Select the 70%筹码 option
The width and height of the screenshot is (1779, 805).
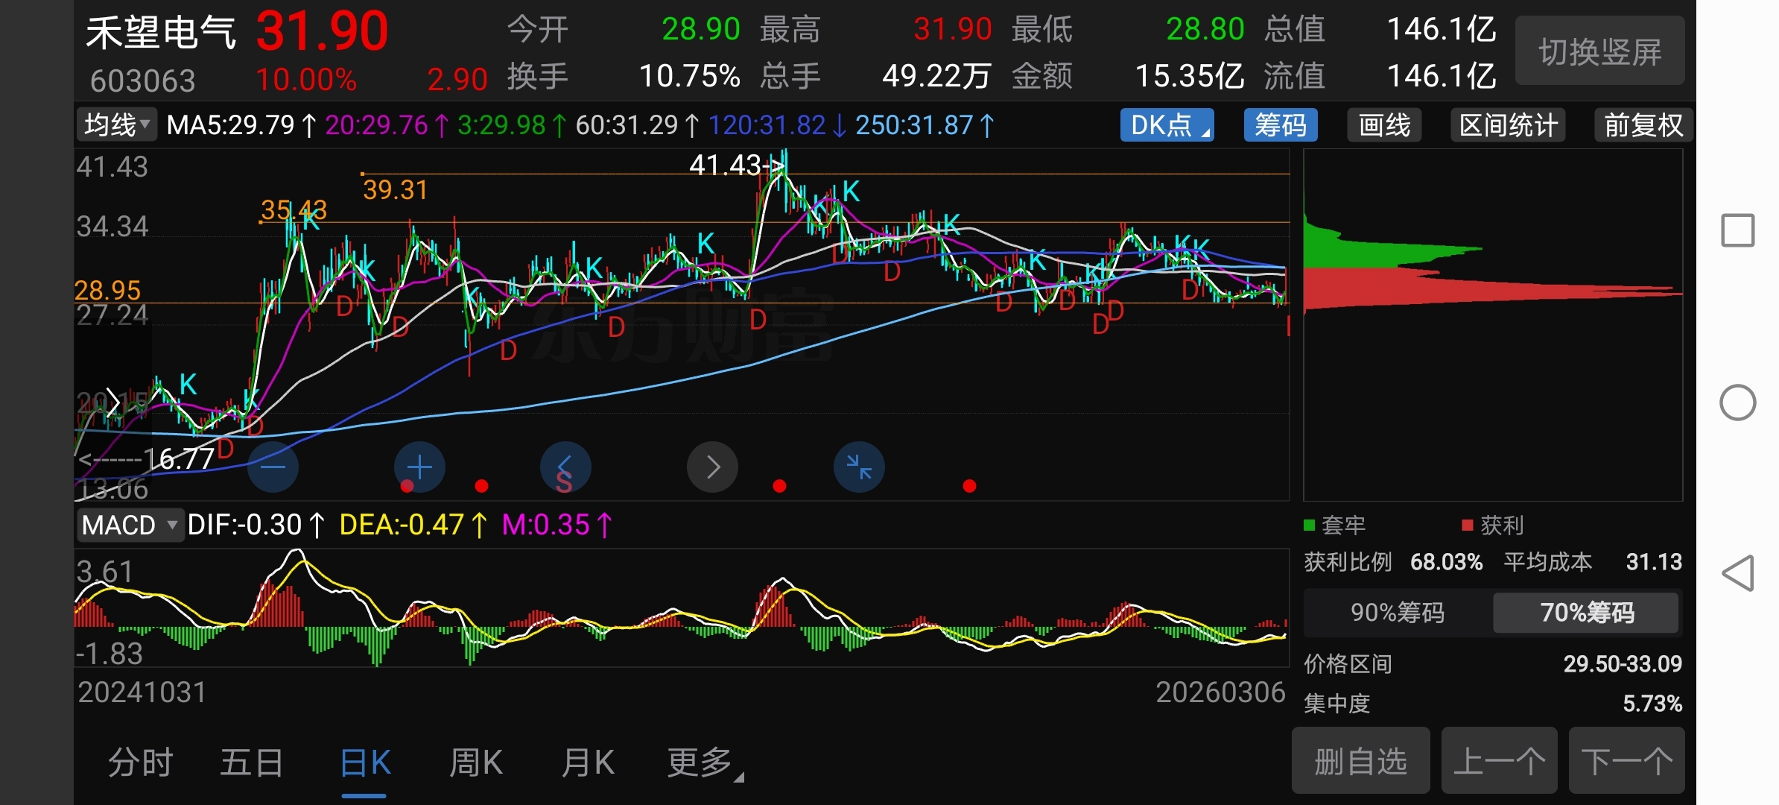coord(1587,613)
